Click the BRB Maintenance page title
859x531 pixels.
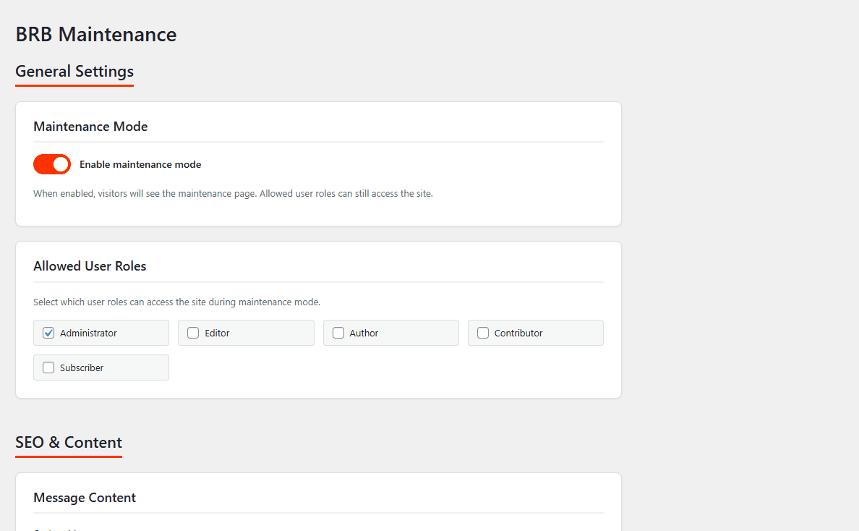[95, 34]
